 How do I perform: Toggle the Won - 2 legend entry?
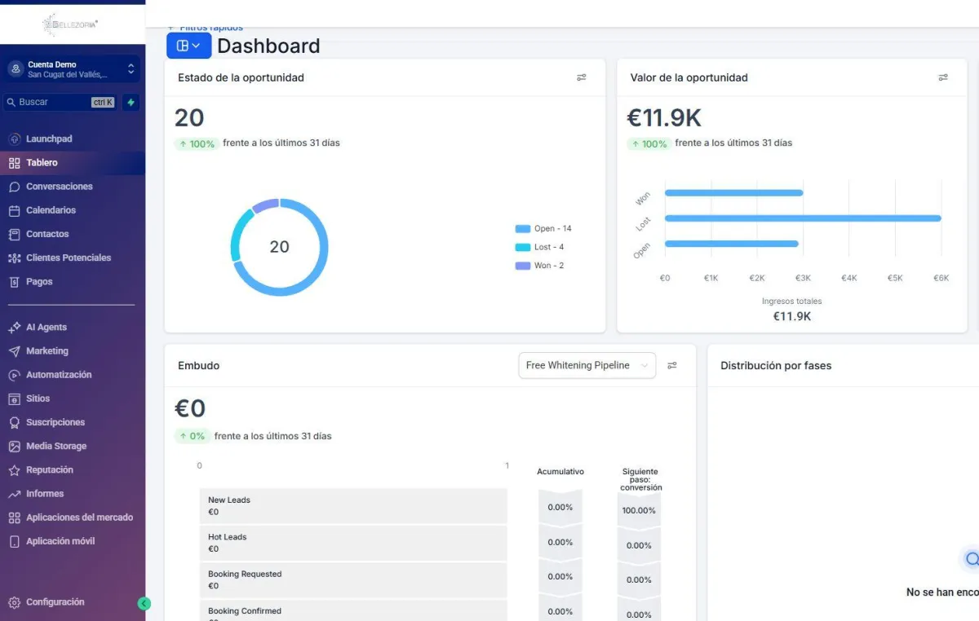tap(540, 266)
